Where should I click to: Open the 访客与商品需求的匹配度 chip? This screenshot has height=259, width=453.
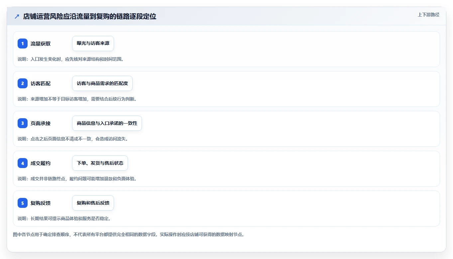pos(102,83)
